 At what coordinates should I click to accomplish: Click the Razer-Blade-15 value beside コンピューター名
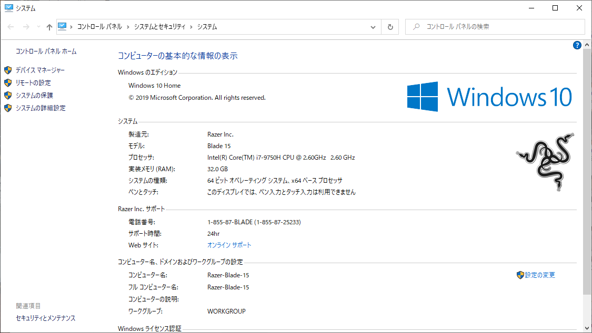[x=228, y=275]
